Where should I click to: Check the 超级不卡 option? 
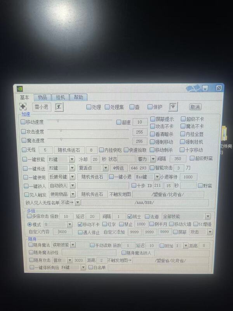pyautogui.click(x=183, y=119)
